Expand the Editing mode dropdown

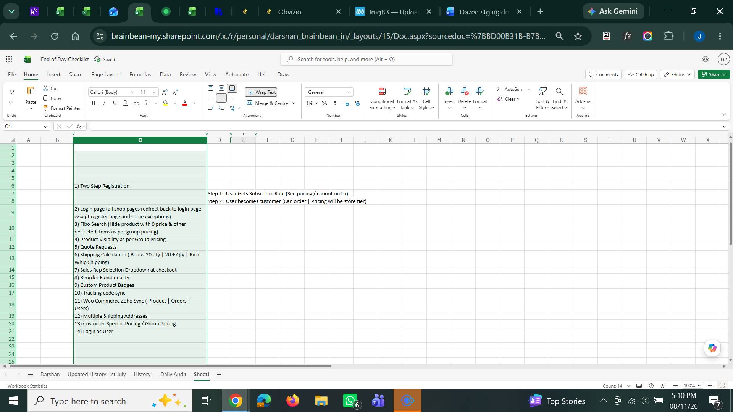678,74
